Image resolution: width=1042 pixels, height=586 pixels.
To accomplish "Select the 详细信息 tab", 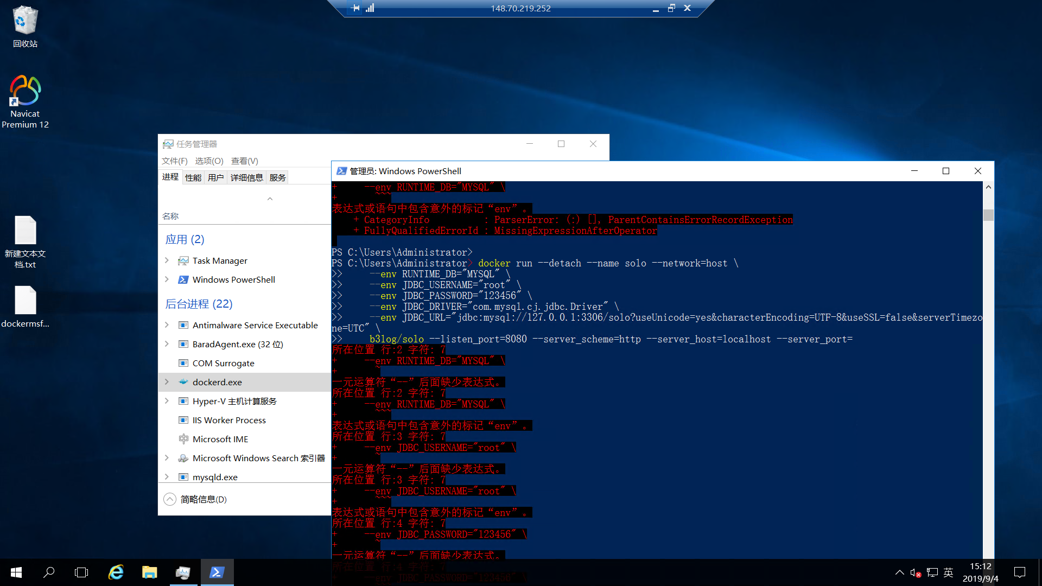I will click(x=246, y=177).
